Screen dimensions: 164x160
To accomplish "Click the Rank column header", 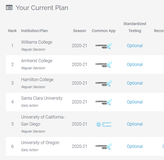I will 12,31.
